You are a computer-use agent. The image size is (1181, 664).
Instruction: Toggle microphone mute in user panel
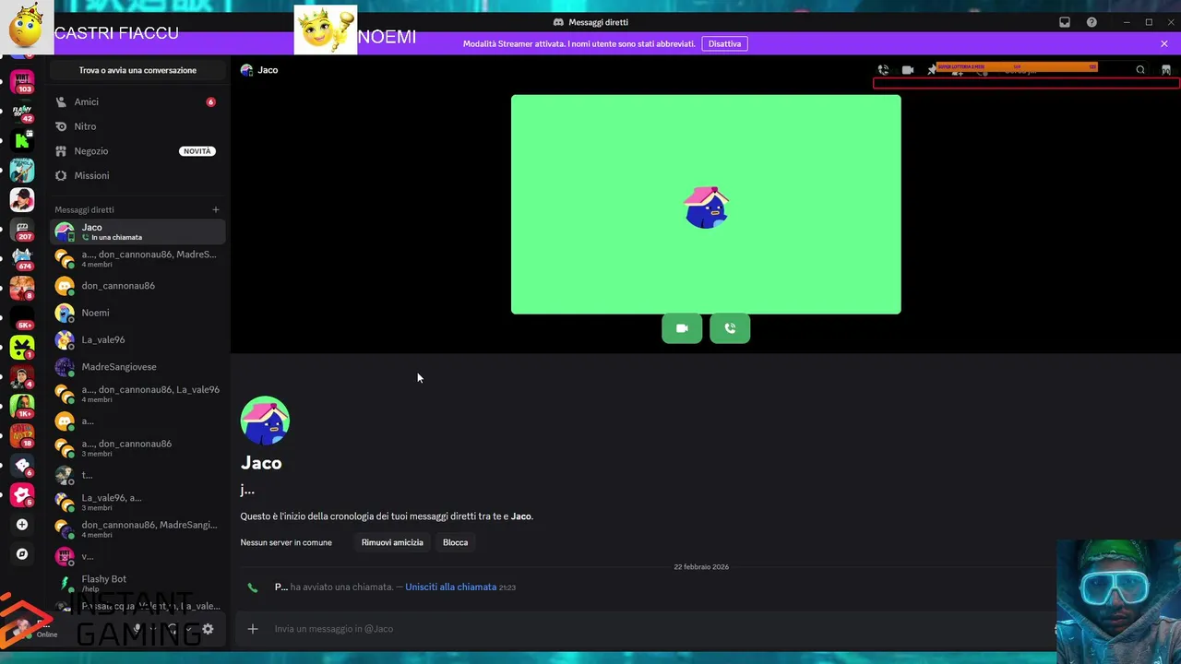coord(137,629)
